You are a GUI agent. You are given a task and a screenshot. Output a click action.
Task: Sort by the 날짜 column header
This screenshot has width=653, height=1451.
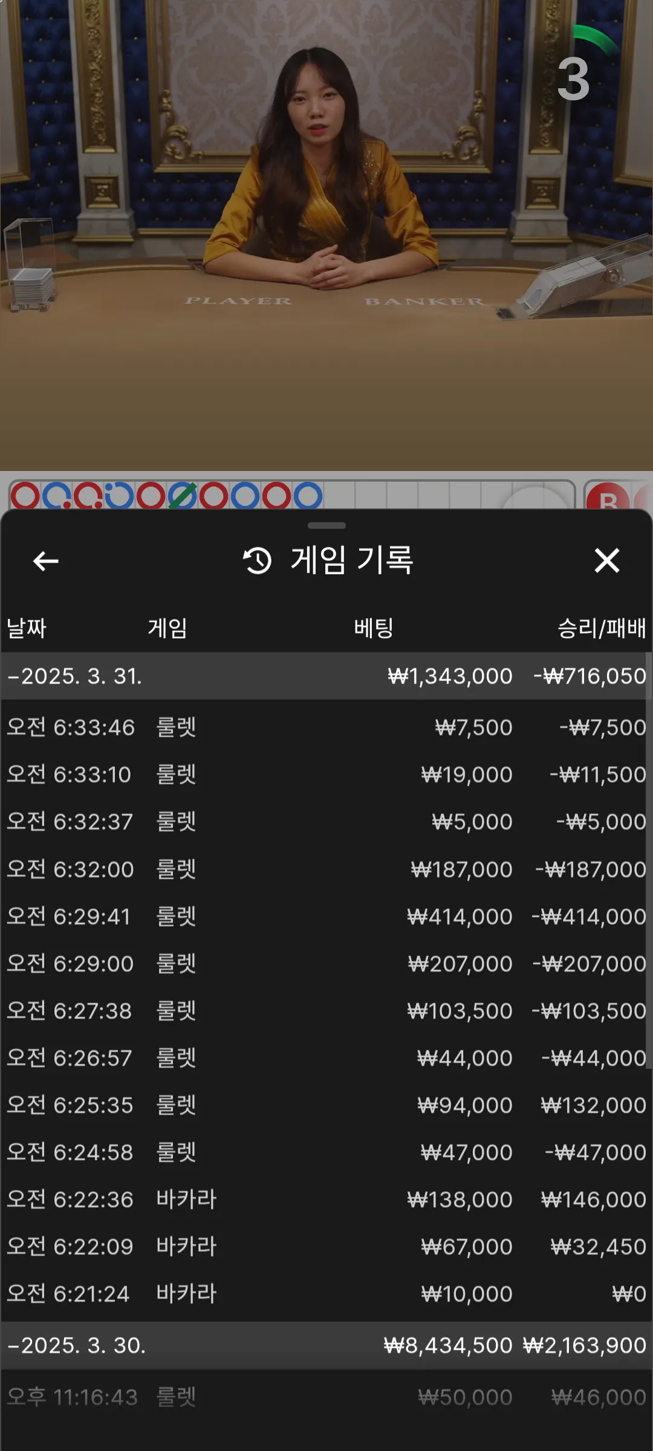(27, 628)
